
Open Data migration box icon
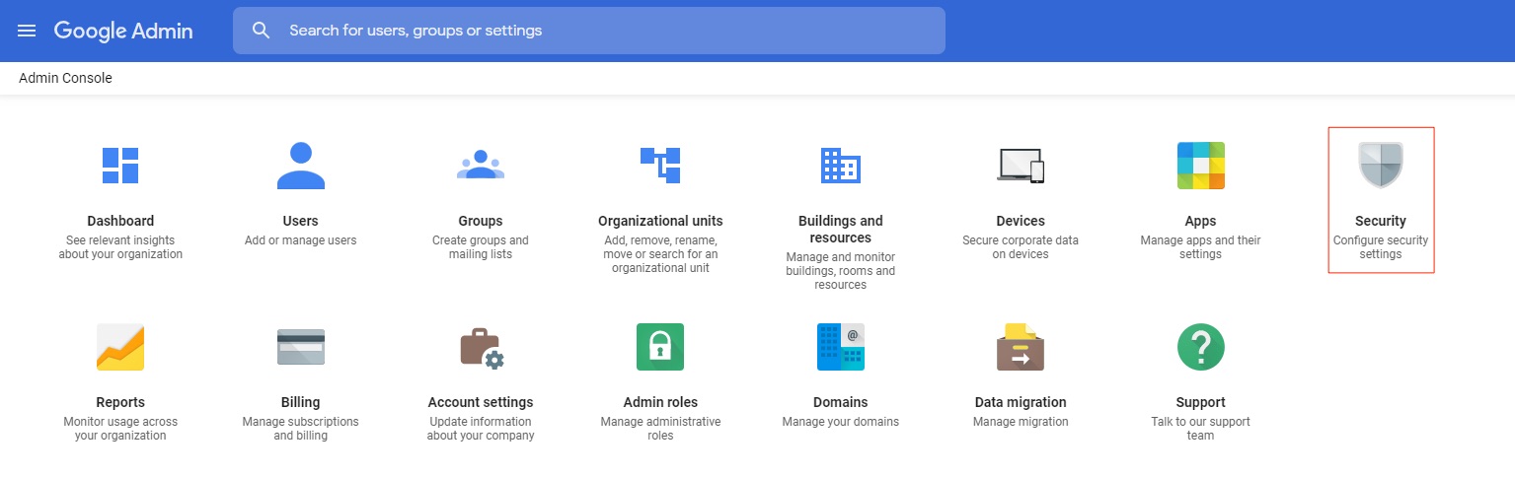(x=1021, y=347)
